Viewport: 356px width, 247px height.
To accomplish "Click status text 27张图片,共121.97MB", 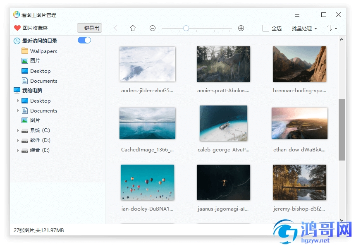I will coord(39,230).
